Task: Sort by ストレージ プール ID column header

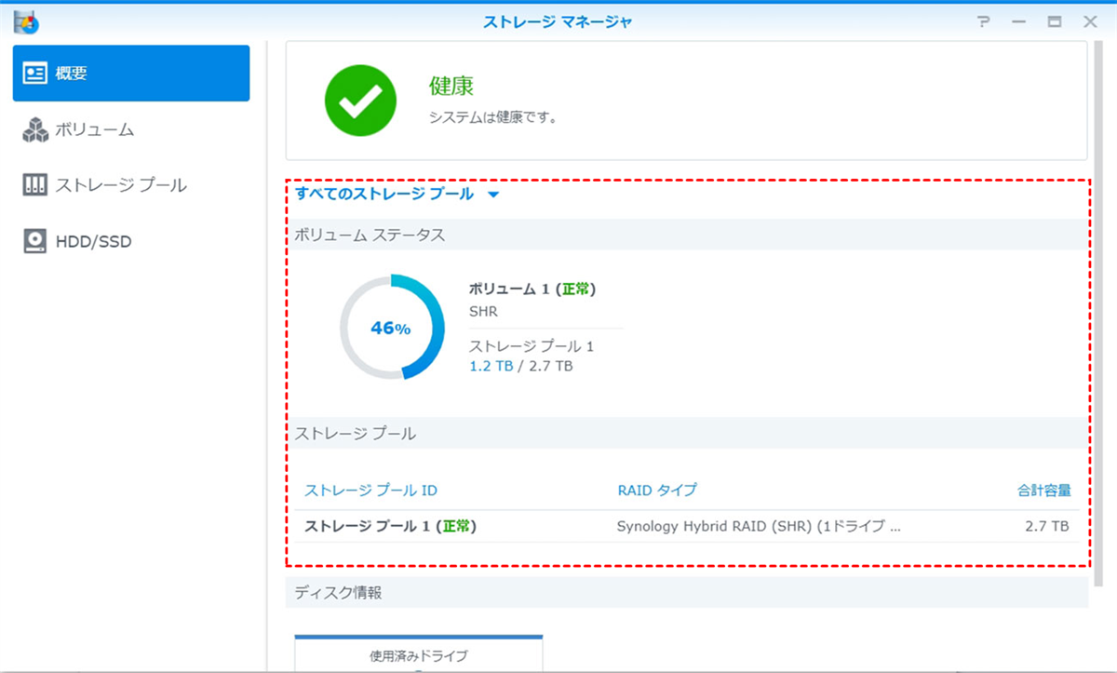Action: 371,490
